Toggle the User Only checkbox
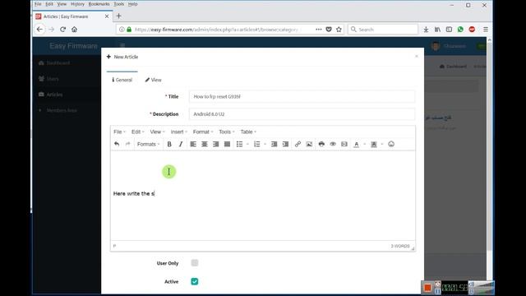 (x=195, y=263)
